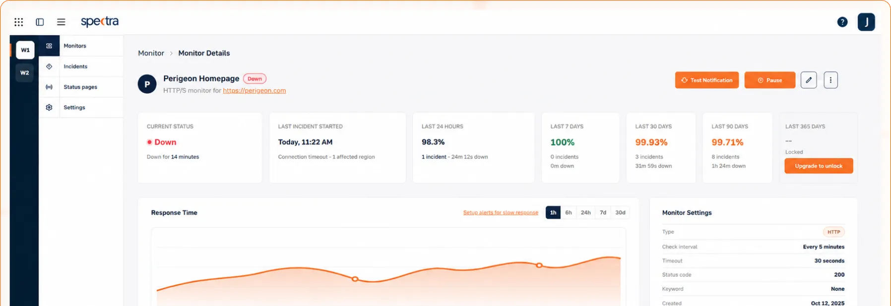Open the apps grid launcher icon
This screenshot has height=306, width=891.
pyautogui.click(x=19, y=22)
